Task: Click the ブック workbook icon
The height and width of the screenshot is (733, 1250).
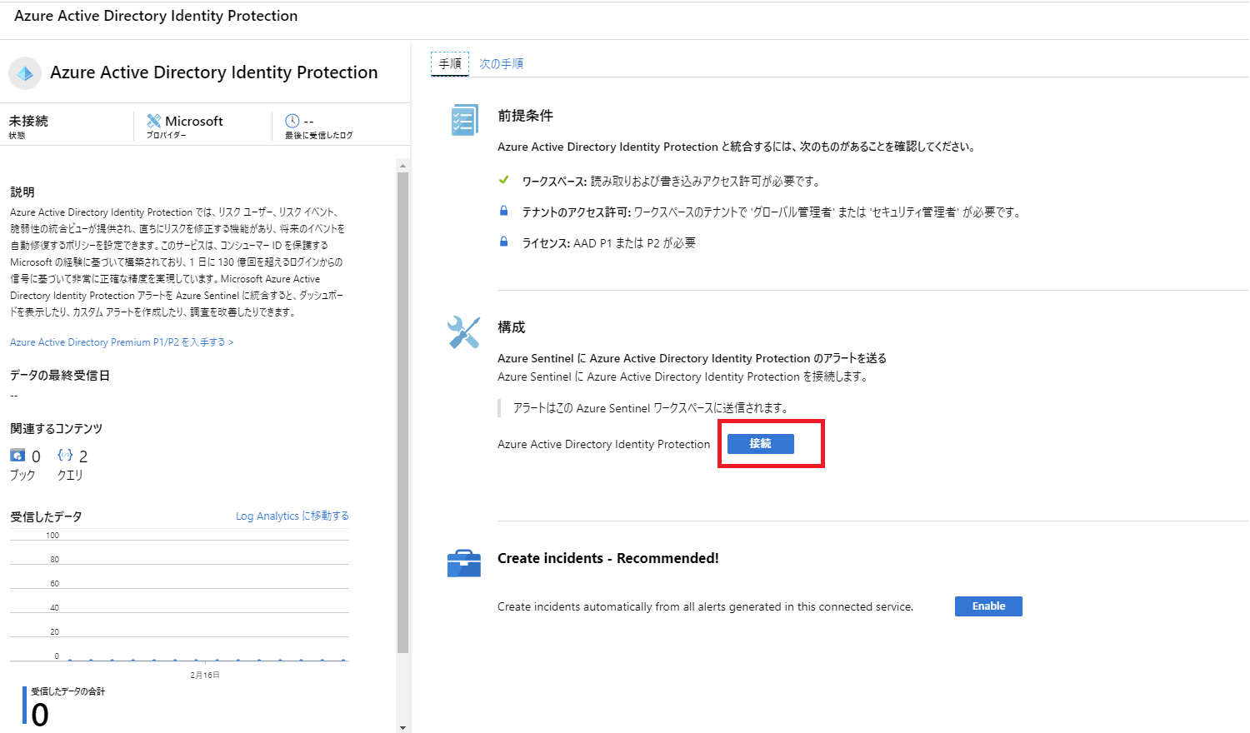Action: (17, 455)
